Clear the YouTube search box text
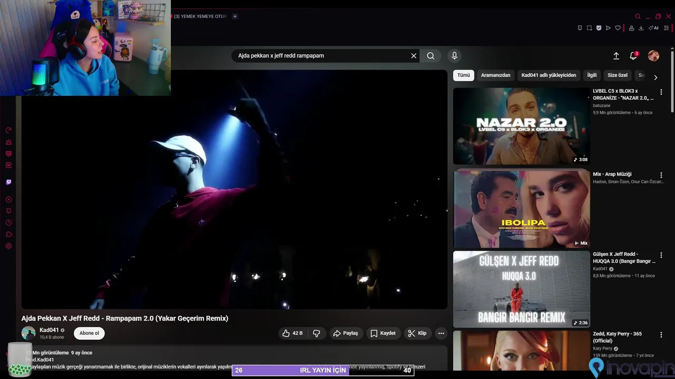 pyautogui.click(x=413, y=56)
